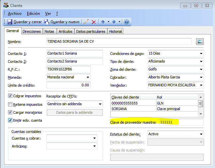The height and width of the screenshot is (168, 215).
Task: Select the Clave principal role cell
Action: pos(177,109)
